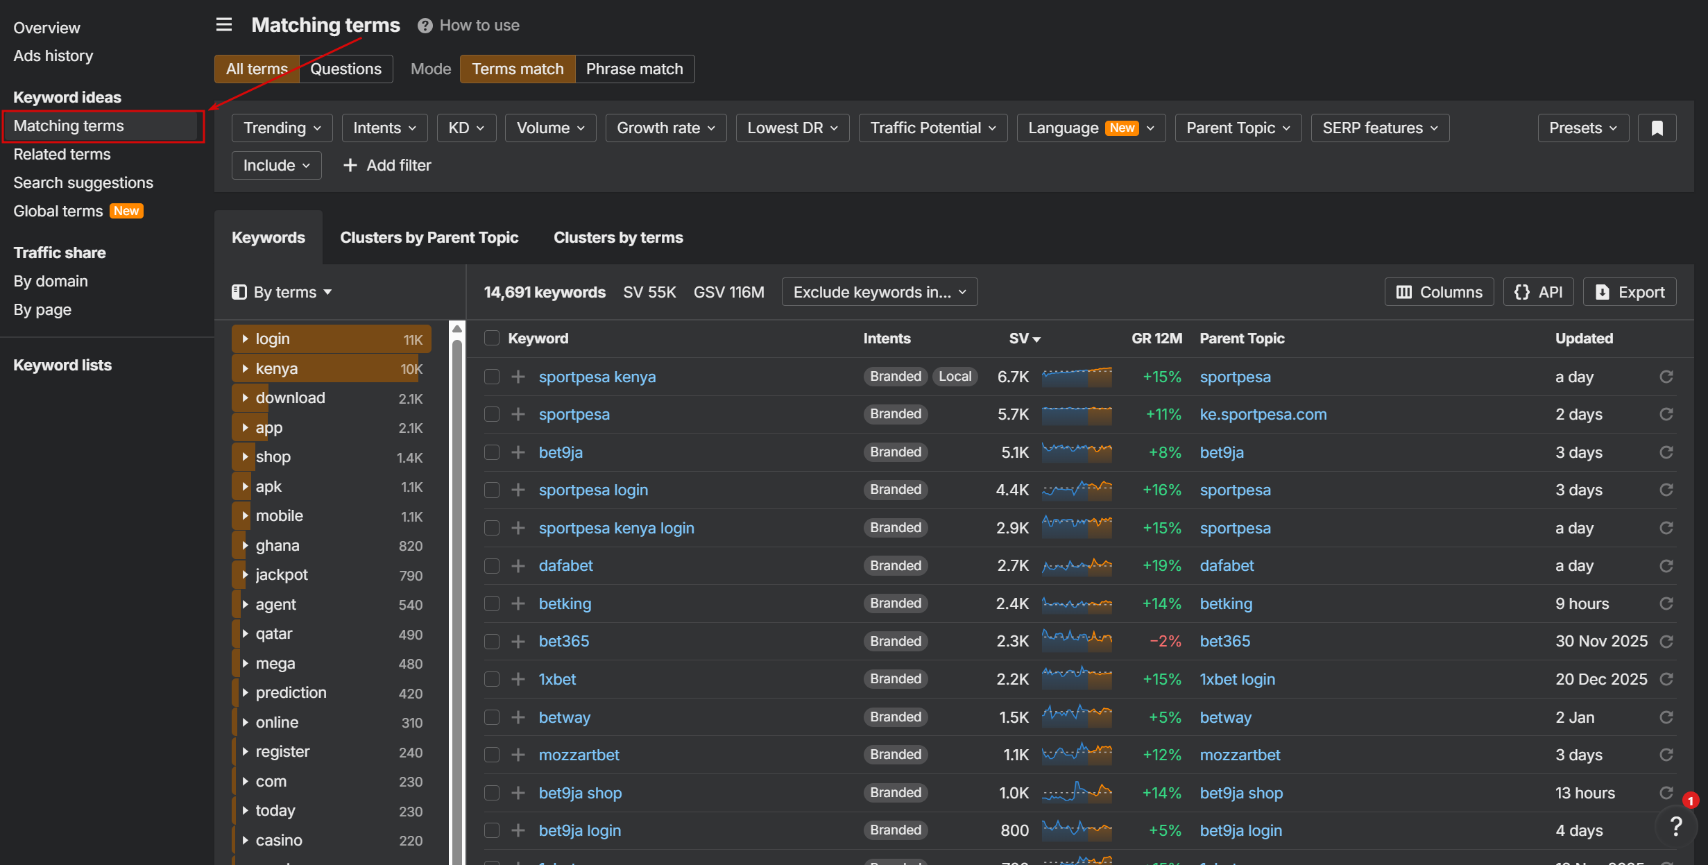Select the mozzartbet row checkbox

(x=492, y=755)
